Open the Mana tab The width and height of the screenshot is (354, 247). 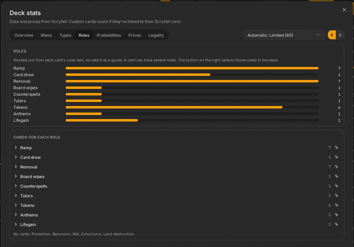point(46,35)
